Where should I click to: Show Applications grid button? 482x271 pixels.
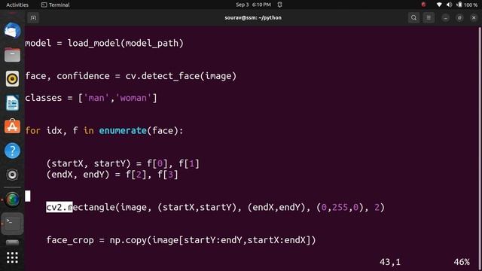12,257
